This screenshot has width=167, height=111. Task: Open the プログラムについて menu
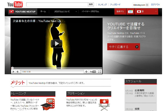[x=62, y=11]
